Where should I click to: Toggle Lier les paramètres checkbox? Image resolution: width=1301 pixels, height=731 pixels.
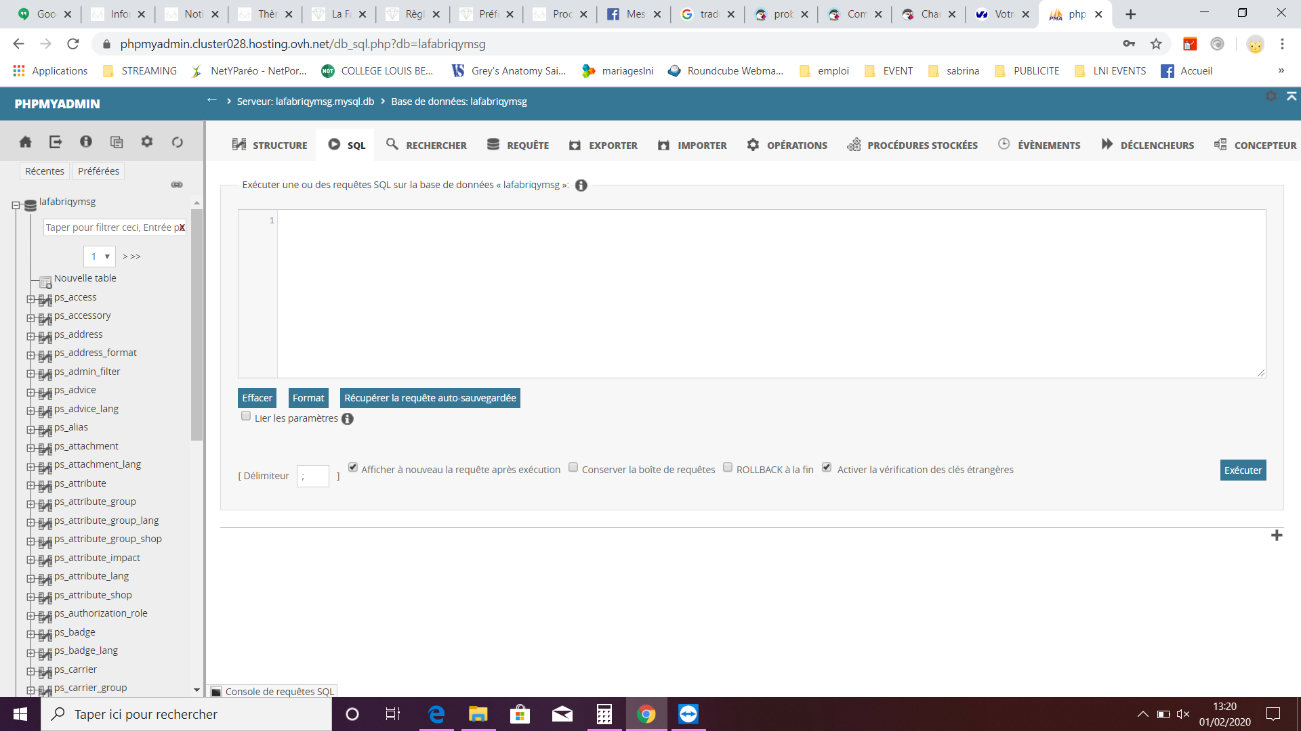coord(246,416)
